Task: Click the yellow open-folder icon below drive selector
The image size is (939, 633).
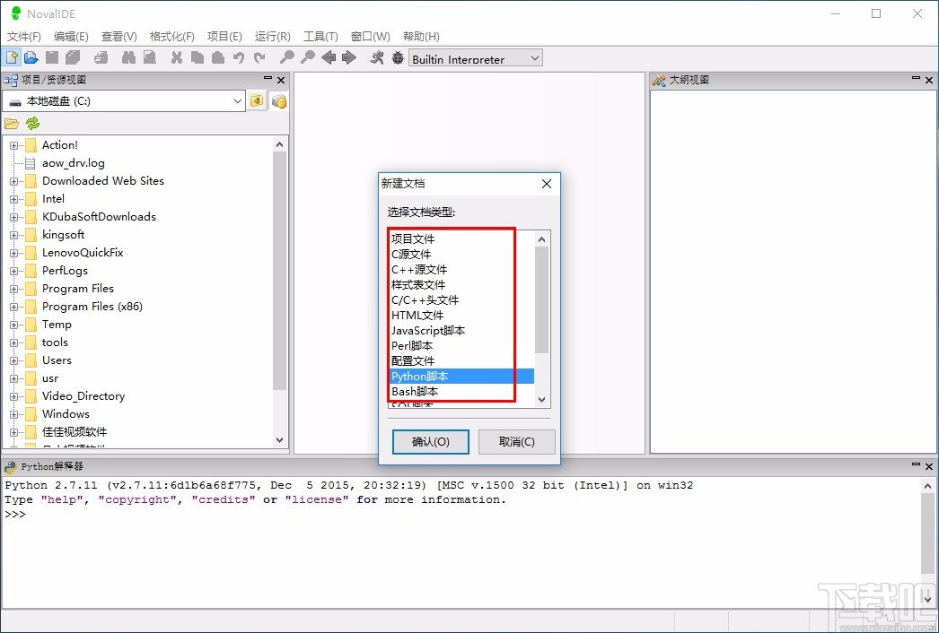Action: [12, 124]
